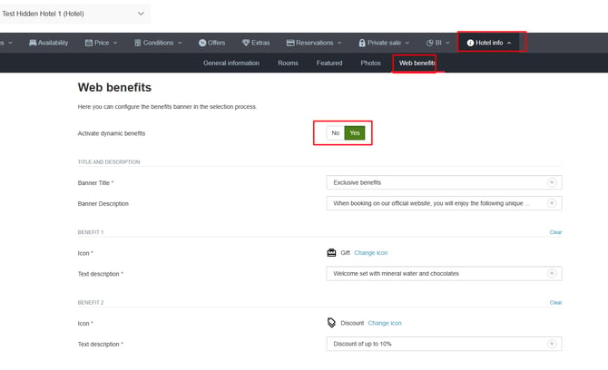
Task: Expand the Private sale menu chevron
Action: 407,43
